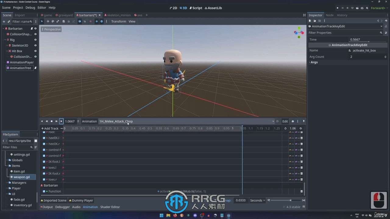Run the project with play button

tap(337, 8)
